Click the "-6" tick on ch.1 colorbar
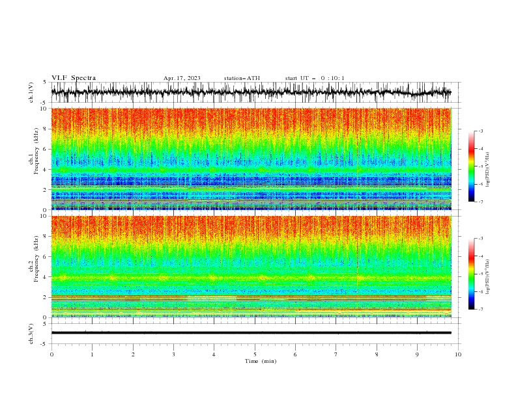516x398 pixels. [480, 184]
